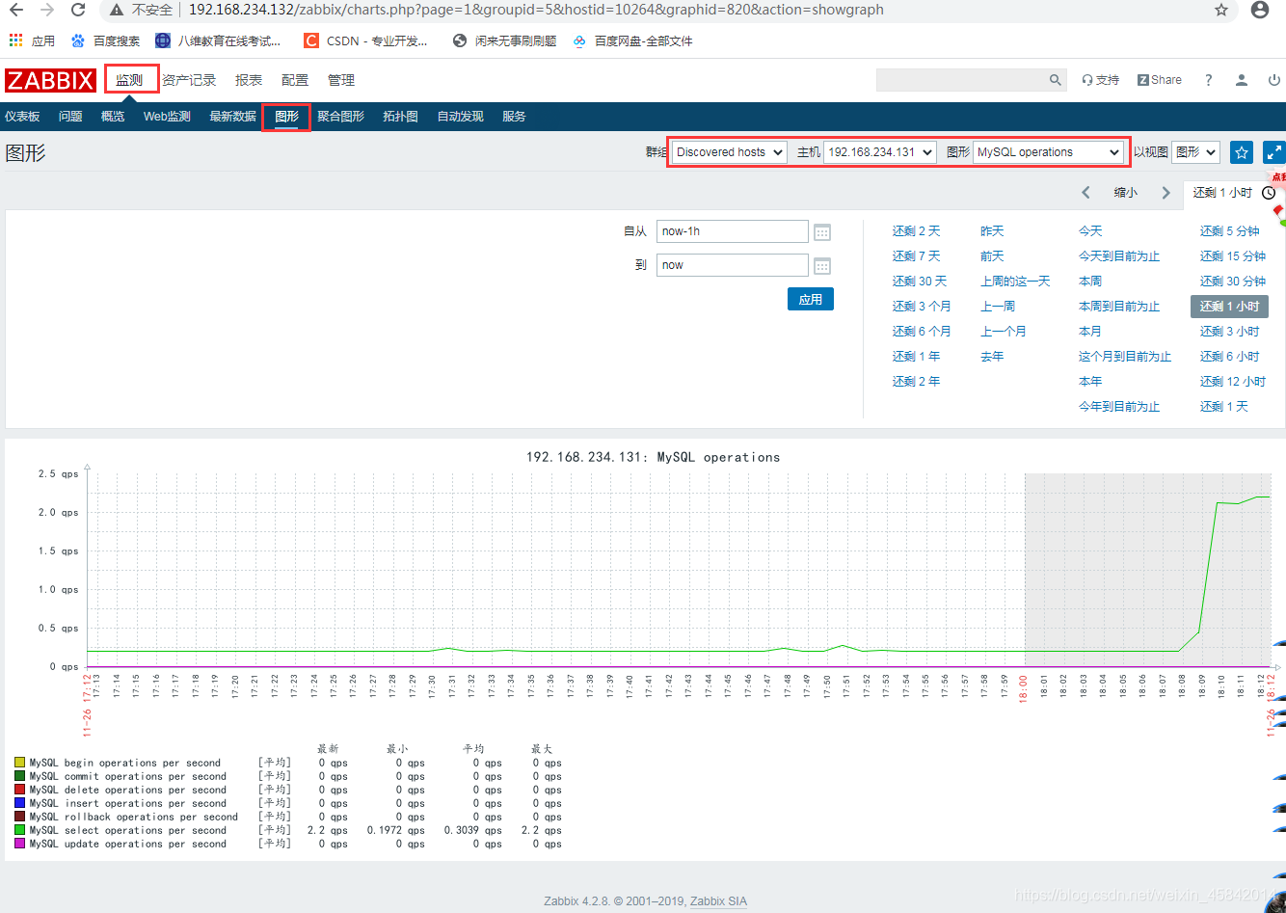Click the 应用 apply button
This screenshot has width=1286, height=913.
pyautogui.click(x=811, y=299)
